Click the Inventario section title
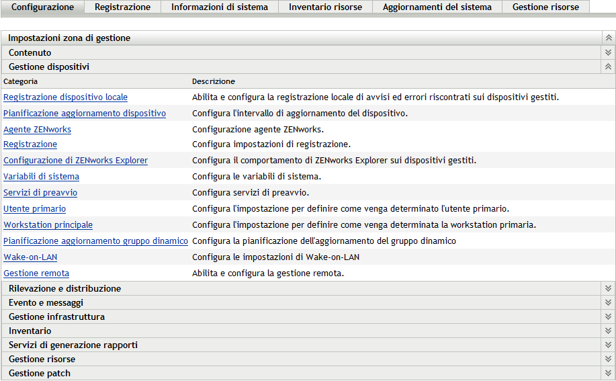Viewport: 616px width, 381px height. pos(30,331)
